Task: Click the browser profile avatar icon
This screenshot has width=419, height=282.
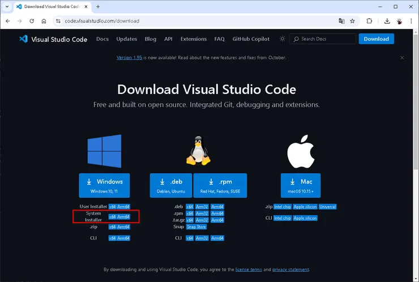Action: click(x=399, y=21)
